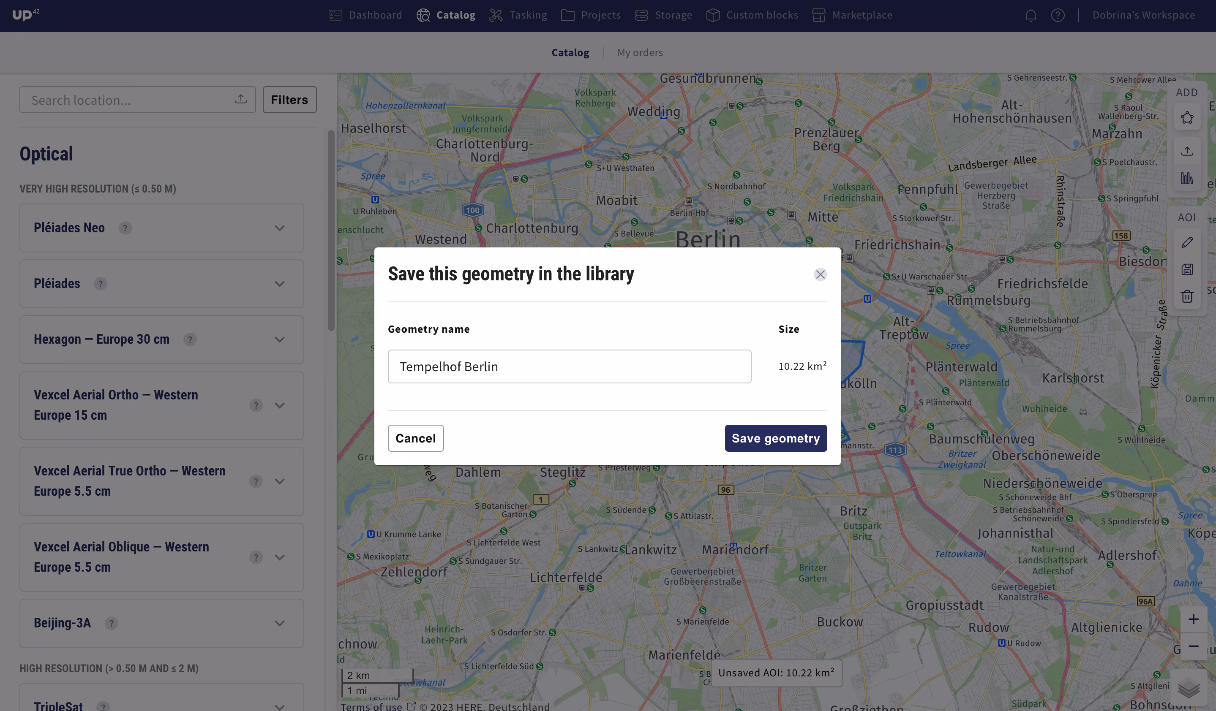Click the UP42 logo
The image size is (1216, 711).
[x=26, y=15]
